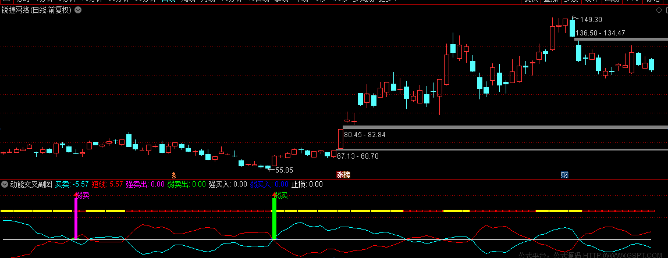Expand the 动能交叉副图 indicator chevron
Screen dimensions: 668x258
(x=5, y=184)
